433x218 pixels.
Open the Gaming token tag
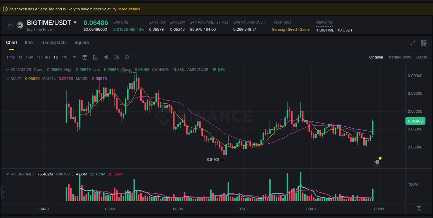[x=278, y=30]
